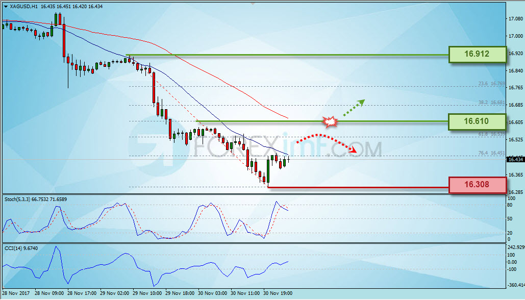Click the 50 level on Stochastic scale
This screenshot has height=300, width=525.
[510, 219]
